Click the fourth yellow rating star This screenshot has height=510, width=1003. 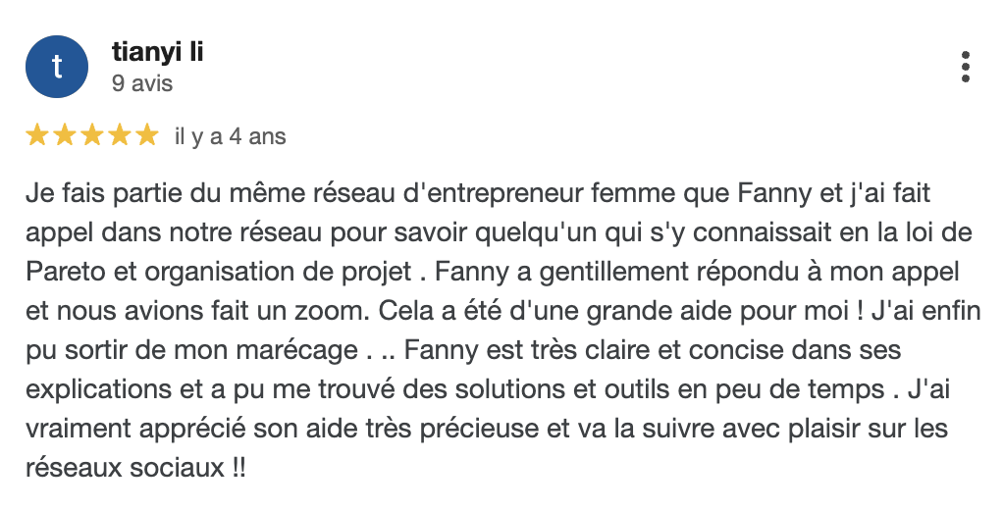[x=120, y=135]
